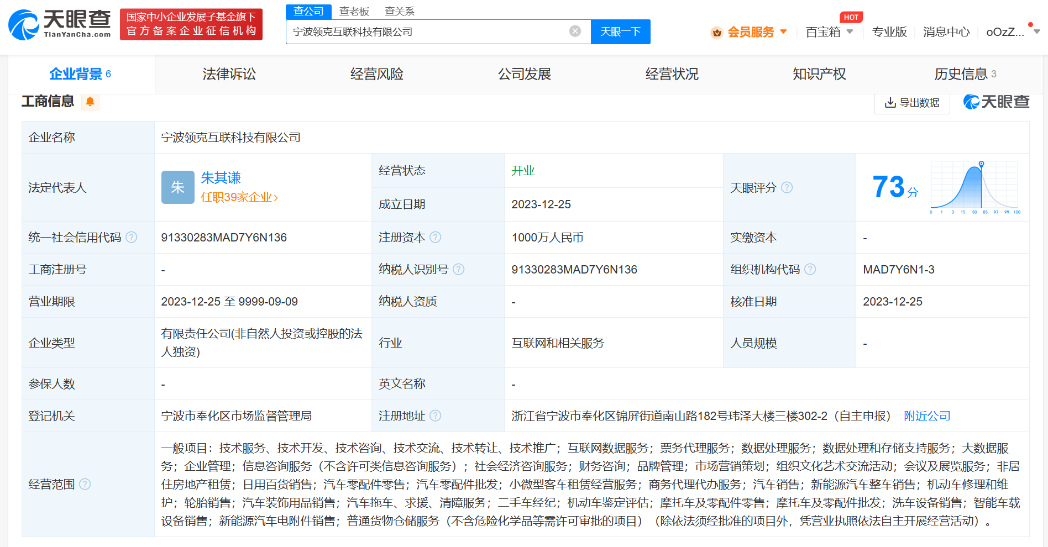
Task: Expand the 百宝箱 dropdown menu
Action: [x=850, y=32]
